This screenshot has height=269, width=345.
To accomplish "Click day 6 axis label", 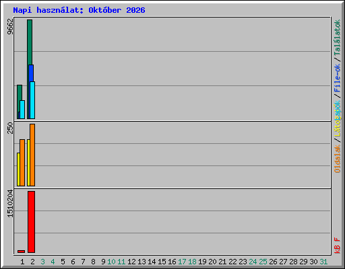I will tap(73, 262).
